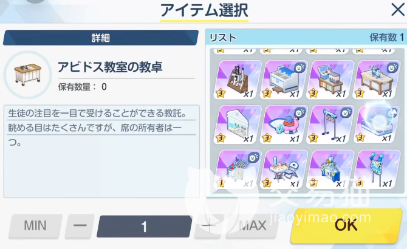Select the glowing highlighted furniture item
The image size is (407, 249).
[377, 124]
